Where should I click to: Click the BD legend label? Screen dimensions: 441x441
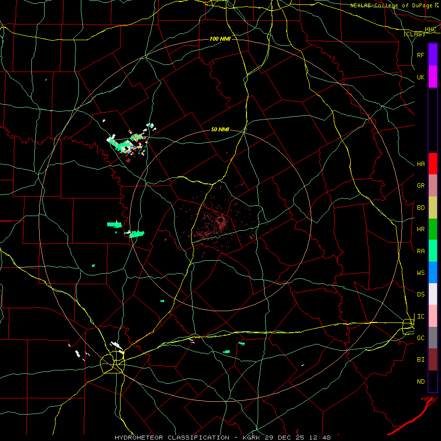[420, 208]
